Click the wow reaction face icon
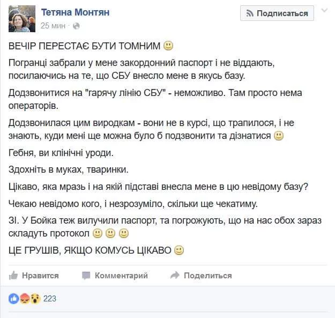 [35, 299]
